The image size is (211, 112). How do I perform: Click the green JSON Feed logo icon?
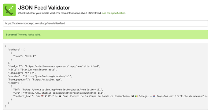click(9, 10)
